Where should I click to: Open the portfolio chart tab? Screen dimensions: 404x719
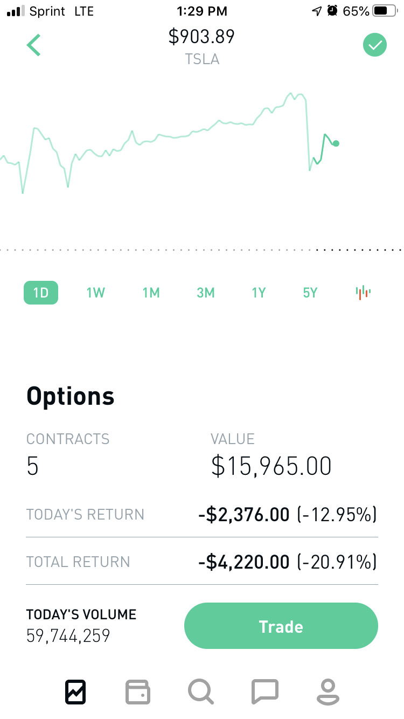(x=75, y=691)
